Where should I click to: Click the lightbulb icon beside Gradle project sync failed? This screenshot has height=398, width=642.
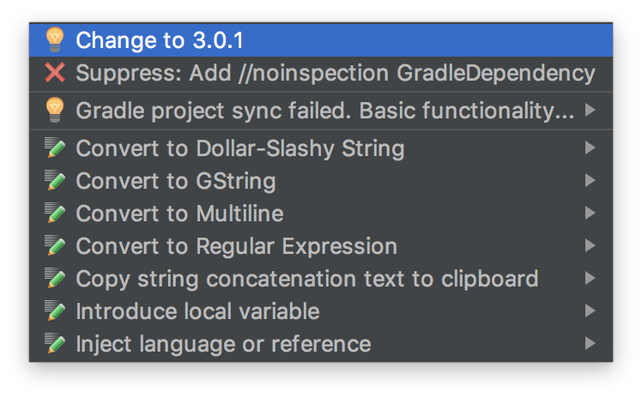[x=55, y=110]
